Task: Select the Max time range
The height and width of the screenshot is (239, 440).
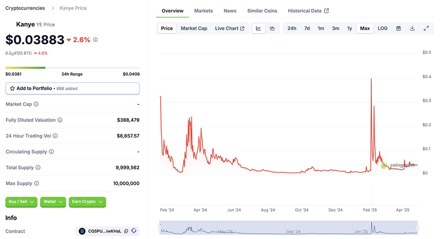Action: (365, 28)
